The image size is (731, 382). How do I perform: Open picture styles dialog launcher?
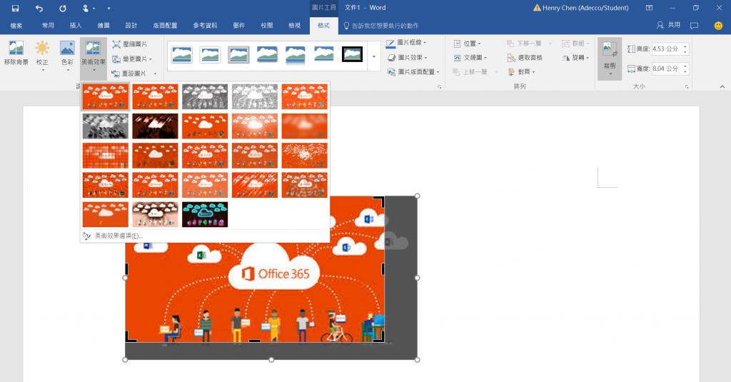click(x=440, y=87)
